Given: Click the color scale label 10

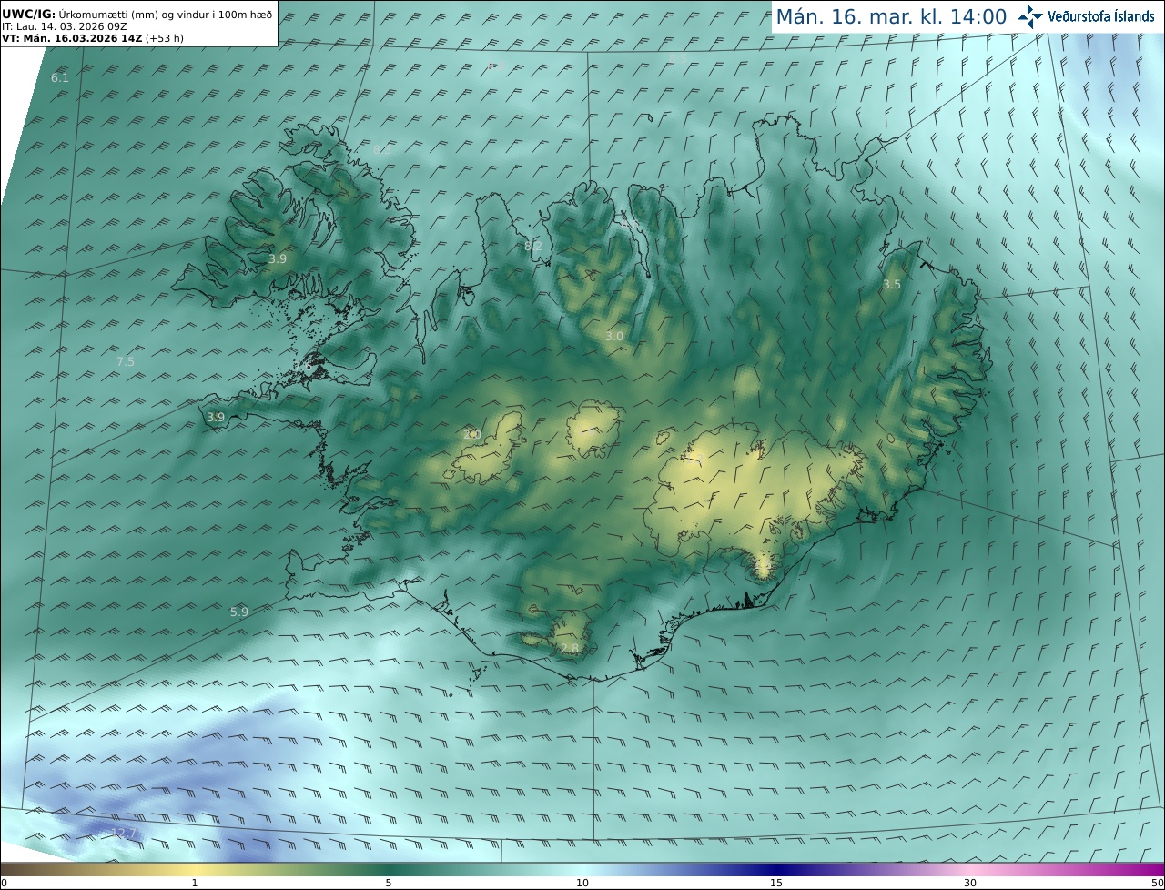Looking at the screenshot, I should click(x=582, y=884).
